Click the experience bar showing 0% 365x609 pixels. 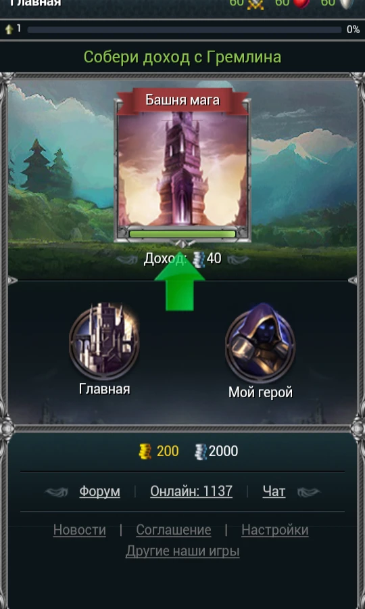click(185, 30)
